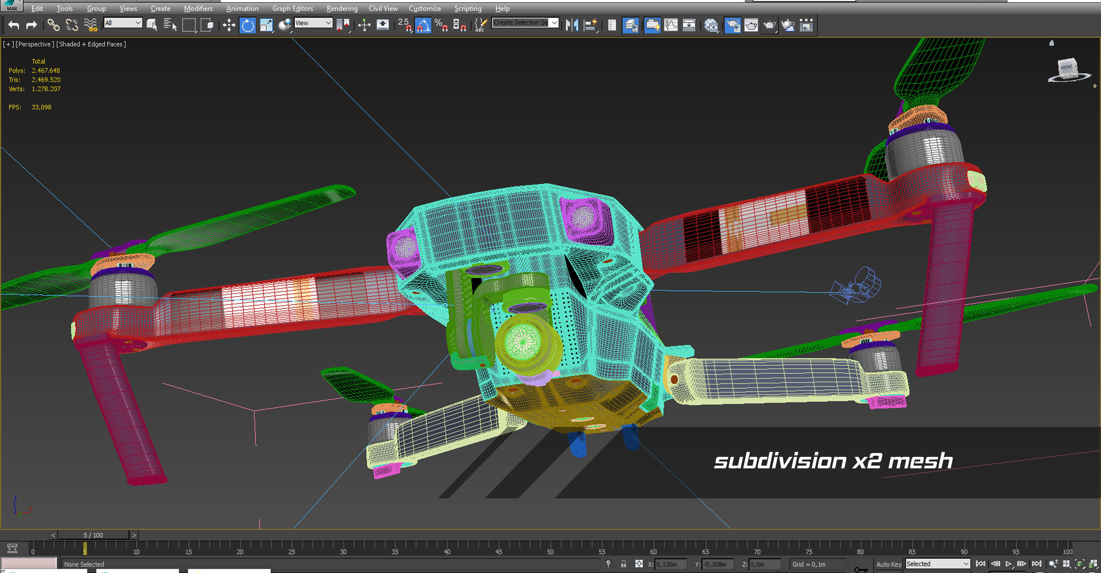
Task: Open the Rendering menu
Action: [x=341, y=8]
